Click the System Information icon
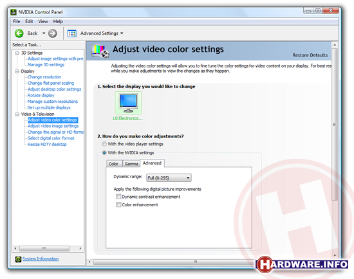This screenshot has height=279, width=354. (18, 259)
